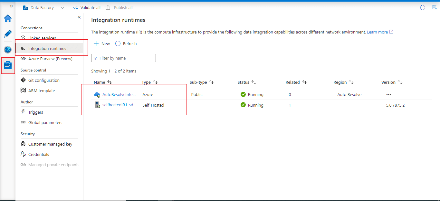Open selfhostedIR1-sd integration runtime
This screenshot has height=201, width=440.
[118, 105]
